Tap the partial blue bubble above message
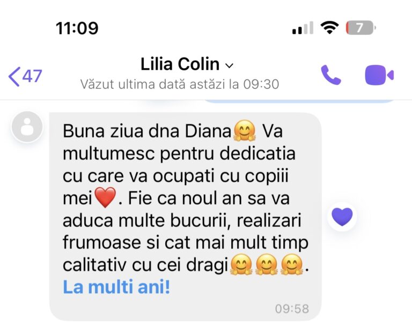This screenshot has height=328, width=412. click(299, 101)
